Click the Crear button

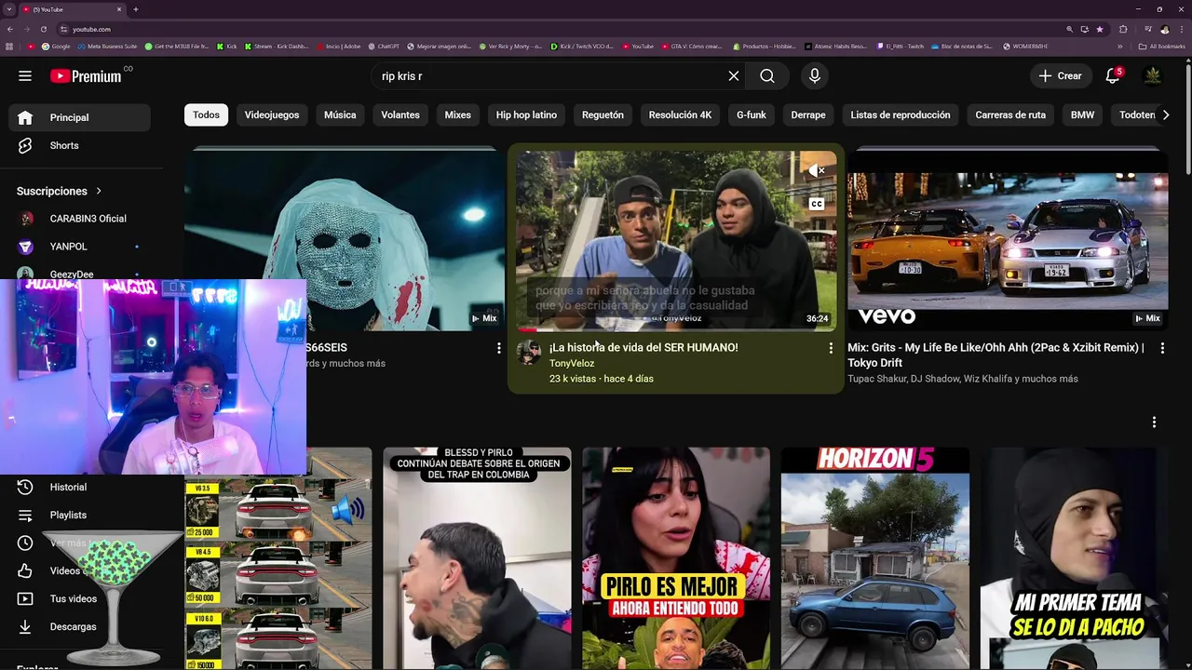(x=1061, y=76)
